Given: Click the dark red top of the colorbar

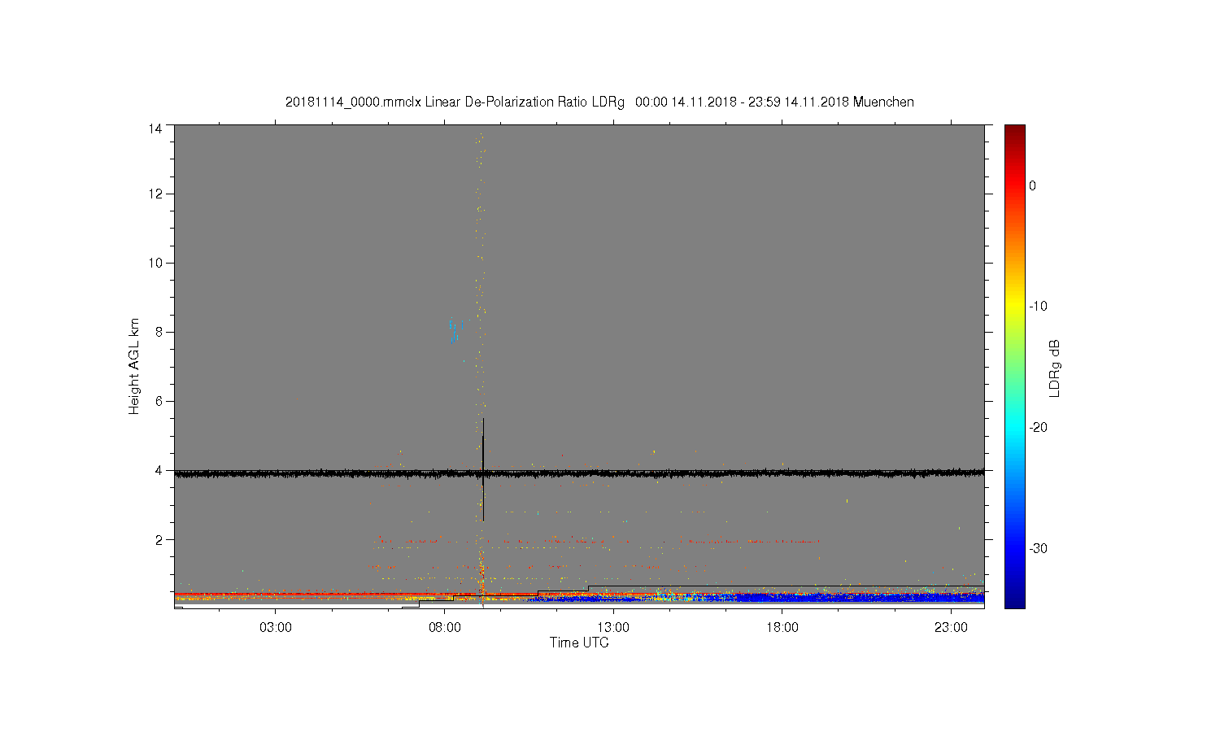Looking at the screenshot, I should pos(1015,132).
